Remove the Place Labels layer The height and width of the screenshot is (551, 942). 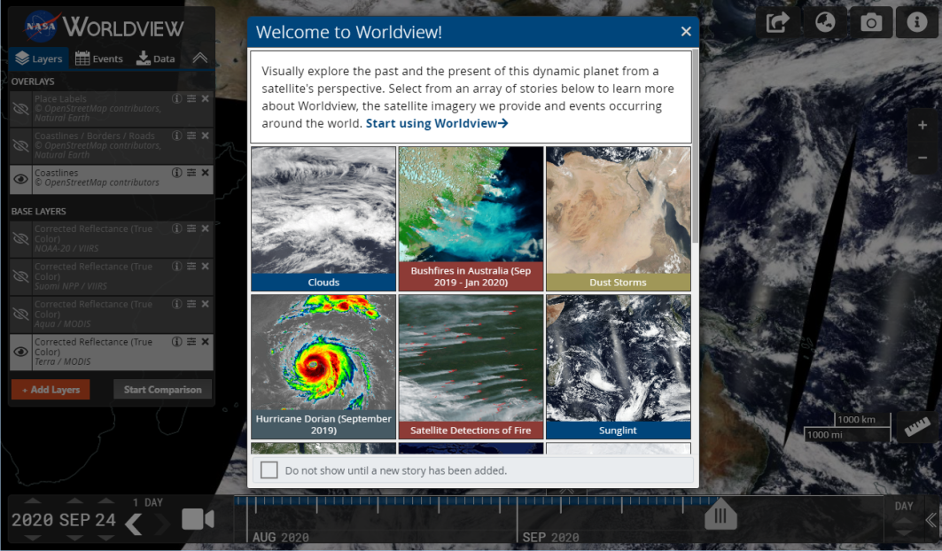click(x=206, y=98)
